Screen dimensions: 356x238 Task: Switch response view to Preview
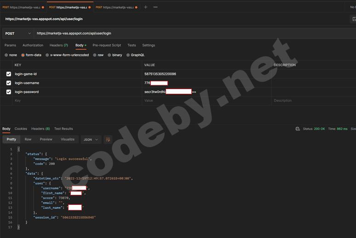(x=46, y=139)
